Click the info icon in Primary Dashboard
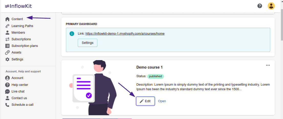The width and height of the screenshot is (283, 119). click(72, 34)
